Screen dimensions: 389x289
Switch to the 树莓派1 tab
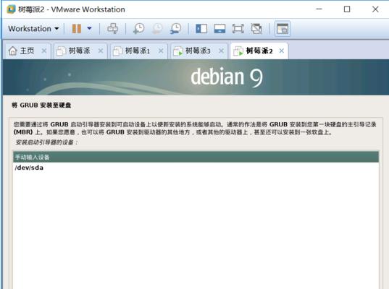point(138,51)
